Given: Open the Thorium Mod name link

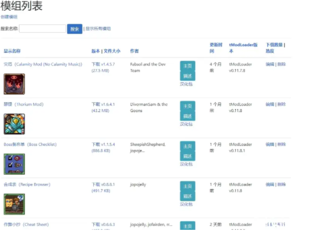Looking at the screenshot, I should pyautogui.click(x=24, y=105).
